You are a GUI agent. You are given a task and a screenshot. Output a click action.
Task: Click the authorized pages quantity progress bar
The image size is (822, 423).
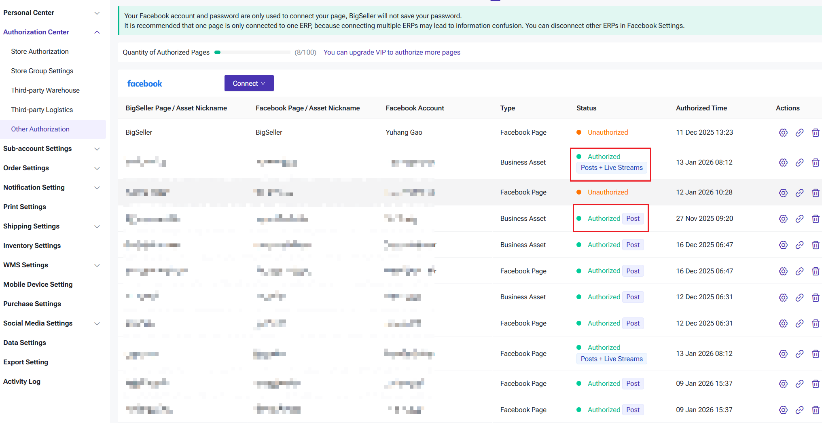(253, 52)
